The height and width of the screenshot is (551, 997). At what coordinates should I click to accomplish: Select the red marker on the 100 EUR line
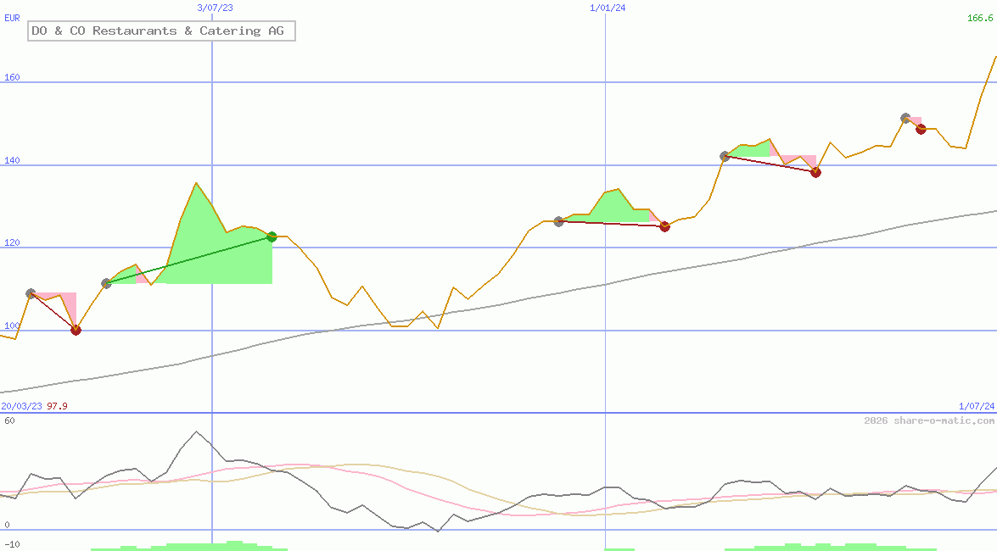pos(76,330)
